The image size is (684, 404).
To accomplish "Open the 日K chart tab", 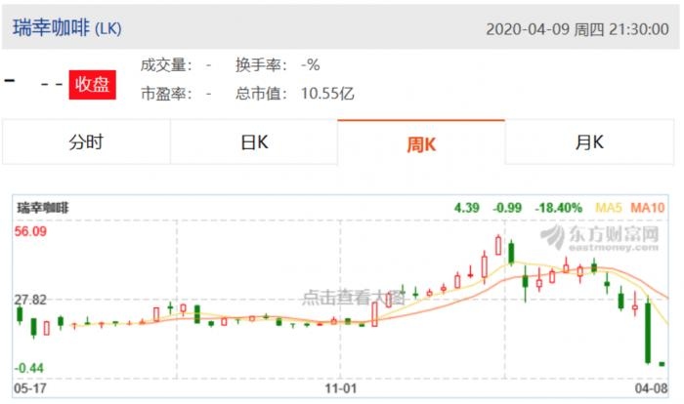I will (254, 142).
